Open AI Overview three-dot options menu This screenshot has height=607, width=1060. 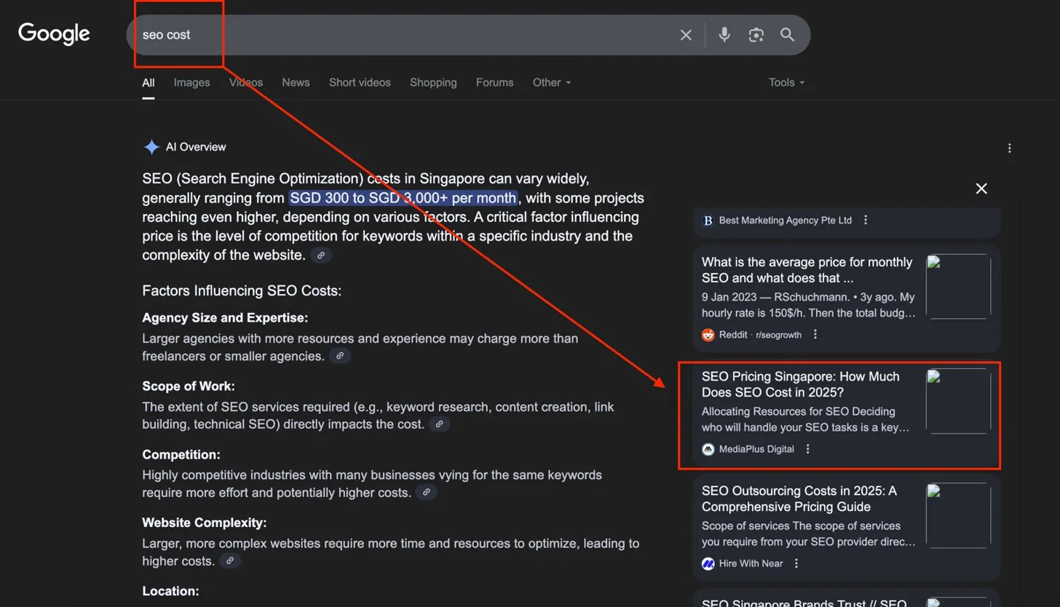click(1010, 148)
